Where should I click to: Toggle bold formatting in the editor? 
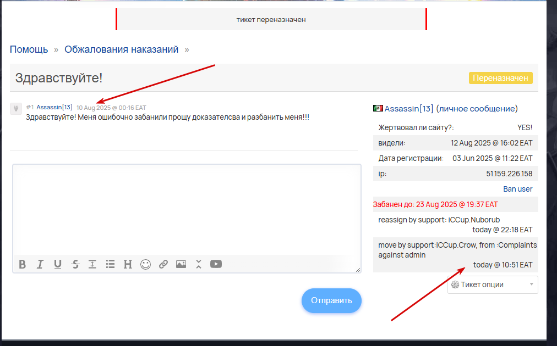point(23,264)
